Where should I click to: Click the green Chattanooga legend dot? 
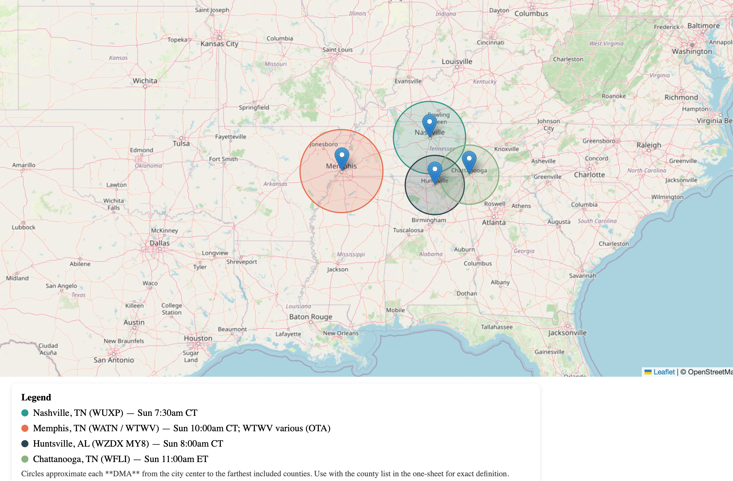pos(25,459)
